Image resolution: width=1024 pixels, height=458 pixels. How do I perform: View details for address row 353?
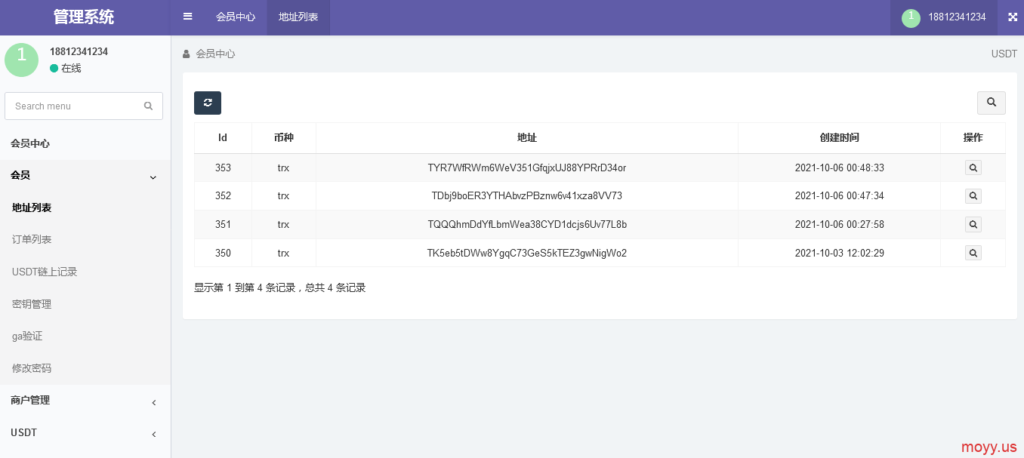point(973,168)
